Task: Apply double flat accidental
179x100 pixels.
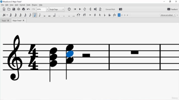Action: coord(109,15)
